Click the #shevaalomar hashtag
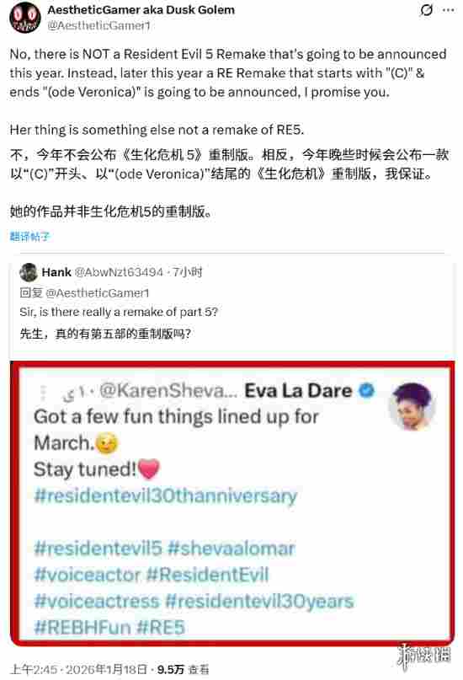The width and height of the screenshot is (463, 680). (231, 549)
